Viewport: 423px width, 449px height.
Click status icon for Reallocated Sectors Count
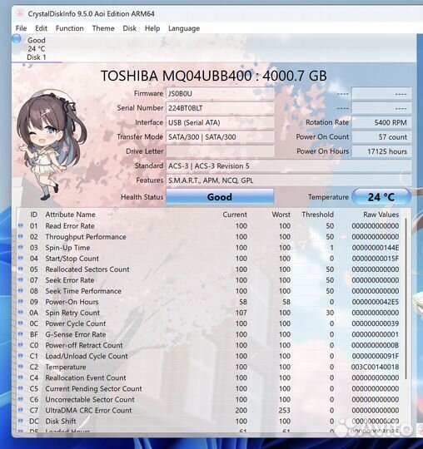(x=20, y=269)
